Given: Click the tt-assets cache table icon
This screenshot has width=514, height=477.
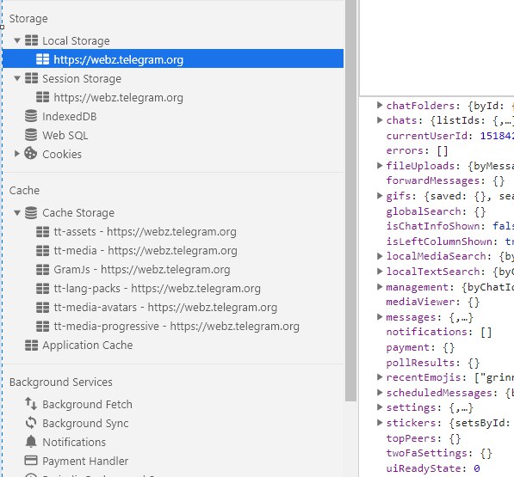Looking at the screenshot, I should (42, 232).
